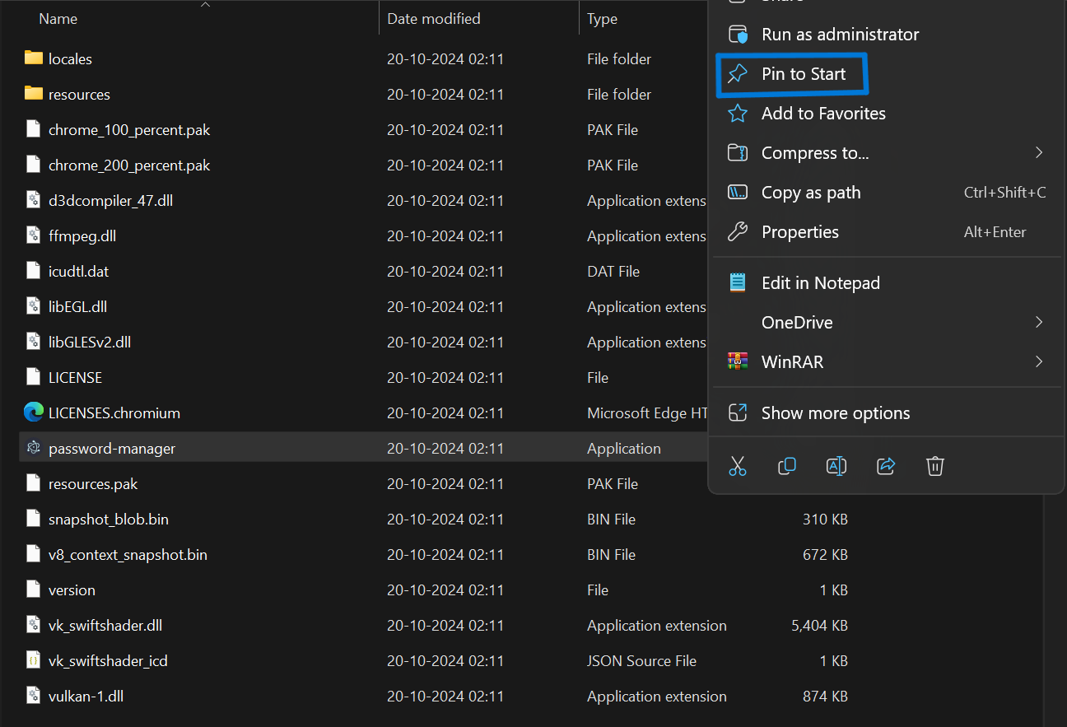This screenshot has width=1067, height=727.
Task: Click the locales folder icon
Action: tap(34, 58)
